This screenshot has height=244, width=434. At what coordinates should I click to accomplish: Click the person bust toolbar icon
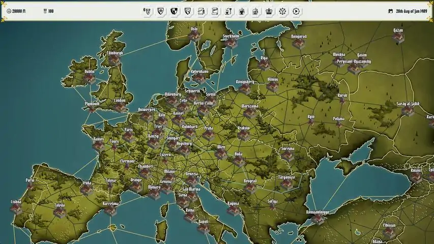(242, 11)
